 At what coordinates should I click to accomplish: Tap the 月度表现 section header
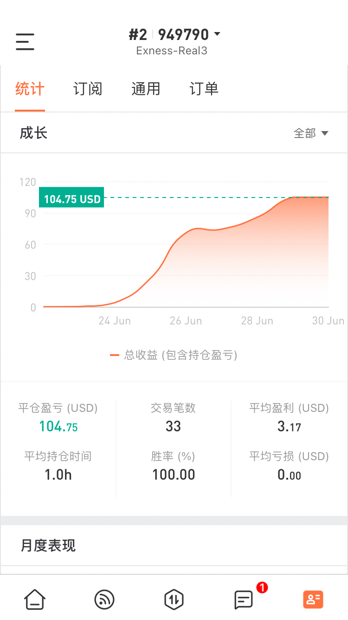48,545
